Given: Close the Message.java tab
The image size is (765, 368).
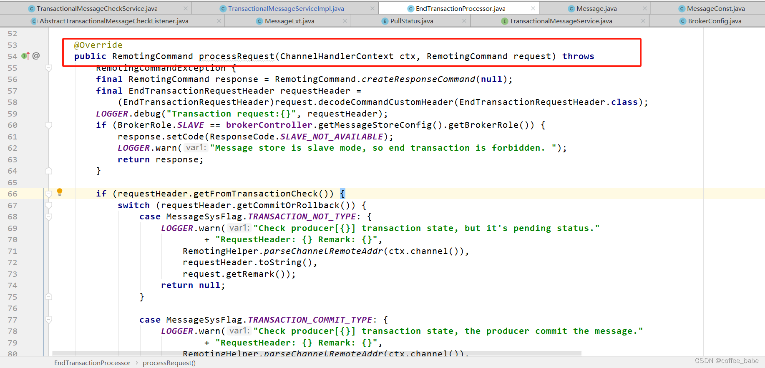Looking at the screenshot, I should [x=645, y=8].
